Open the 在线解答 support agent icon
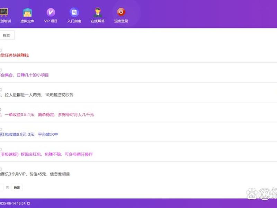Viewport: 277px width, 208px height. pos(98,12)
